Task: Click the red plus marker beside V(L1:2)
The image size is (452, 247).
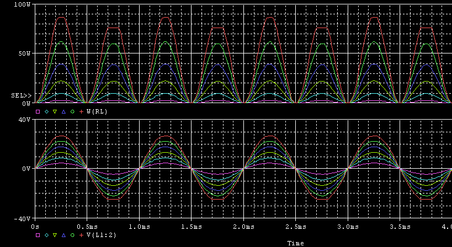Action: click(82, 235)
